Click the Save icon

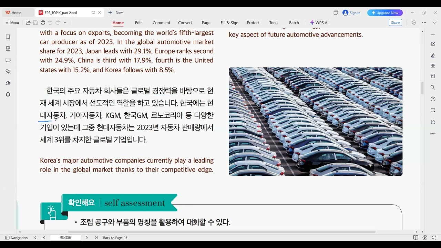click(x=35, y=23)
